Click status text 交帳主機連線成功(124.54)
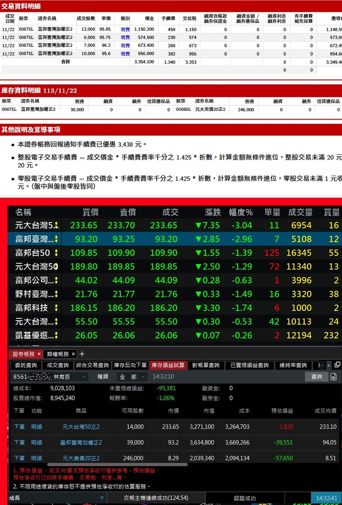Screen dimensions: 342x505 click(x=156, y=498)
